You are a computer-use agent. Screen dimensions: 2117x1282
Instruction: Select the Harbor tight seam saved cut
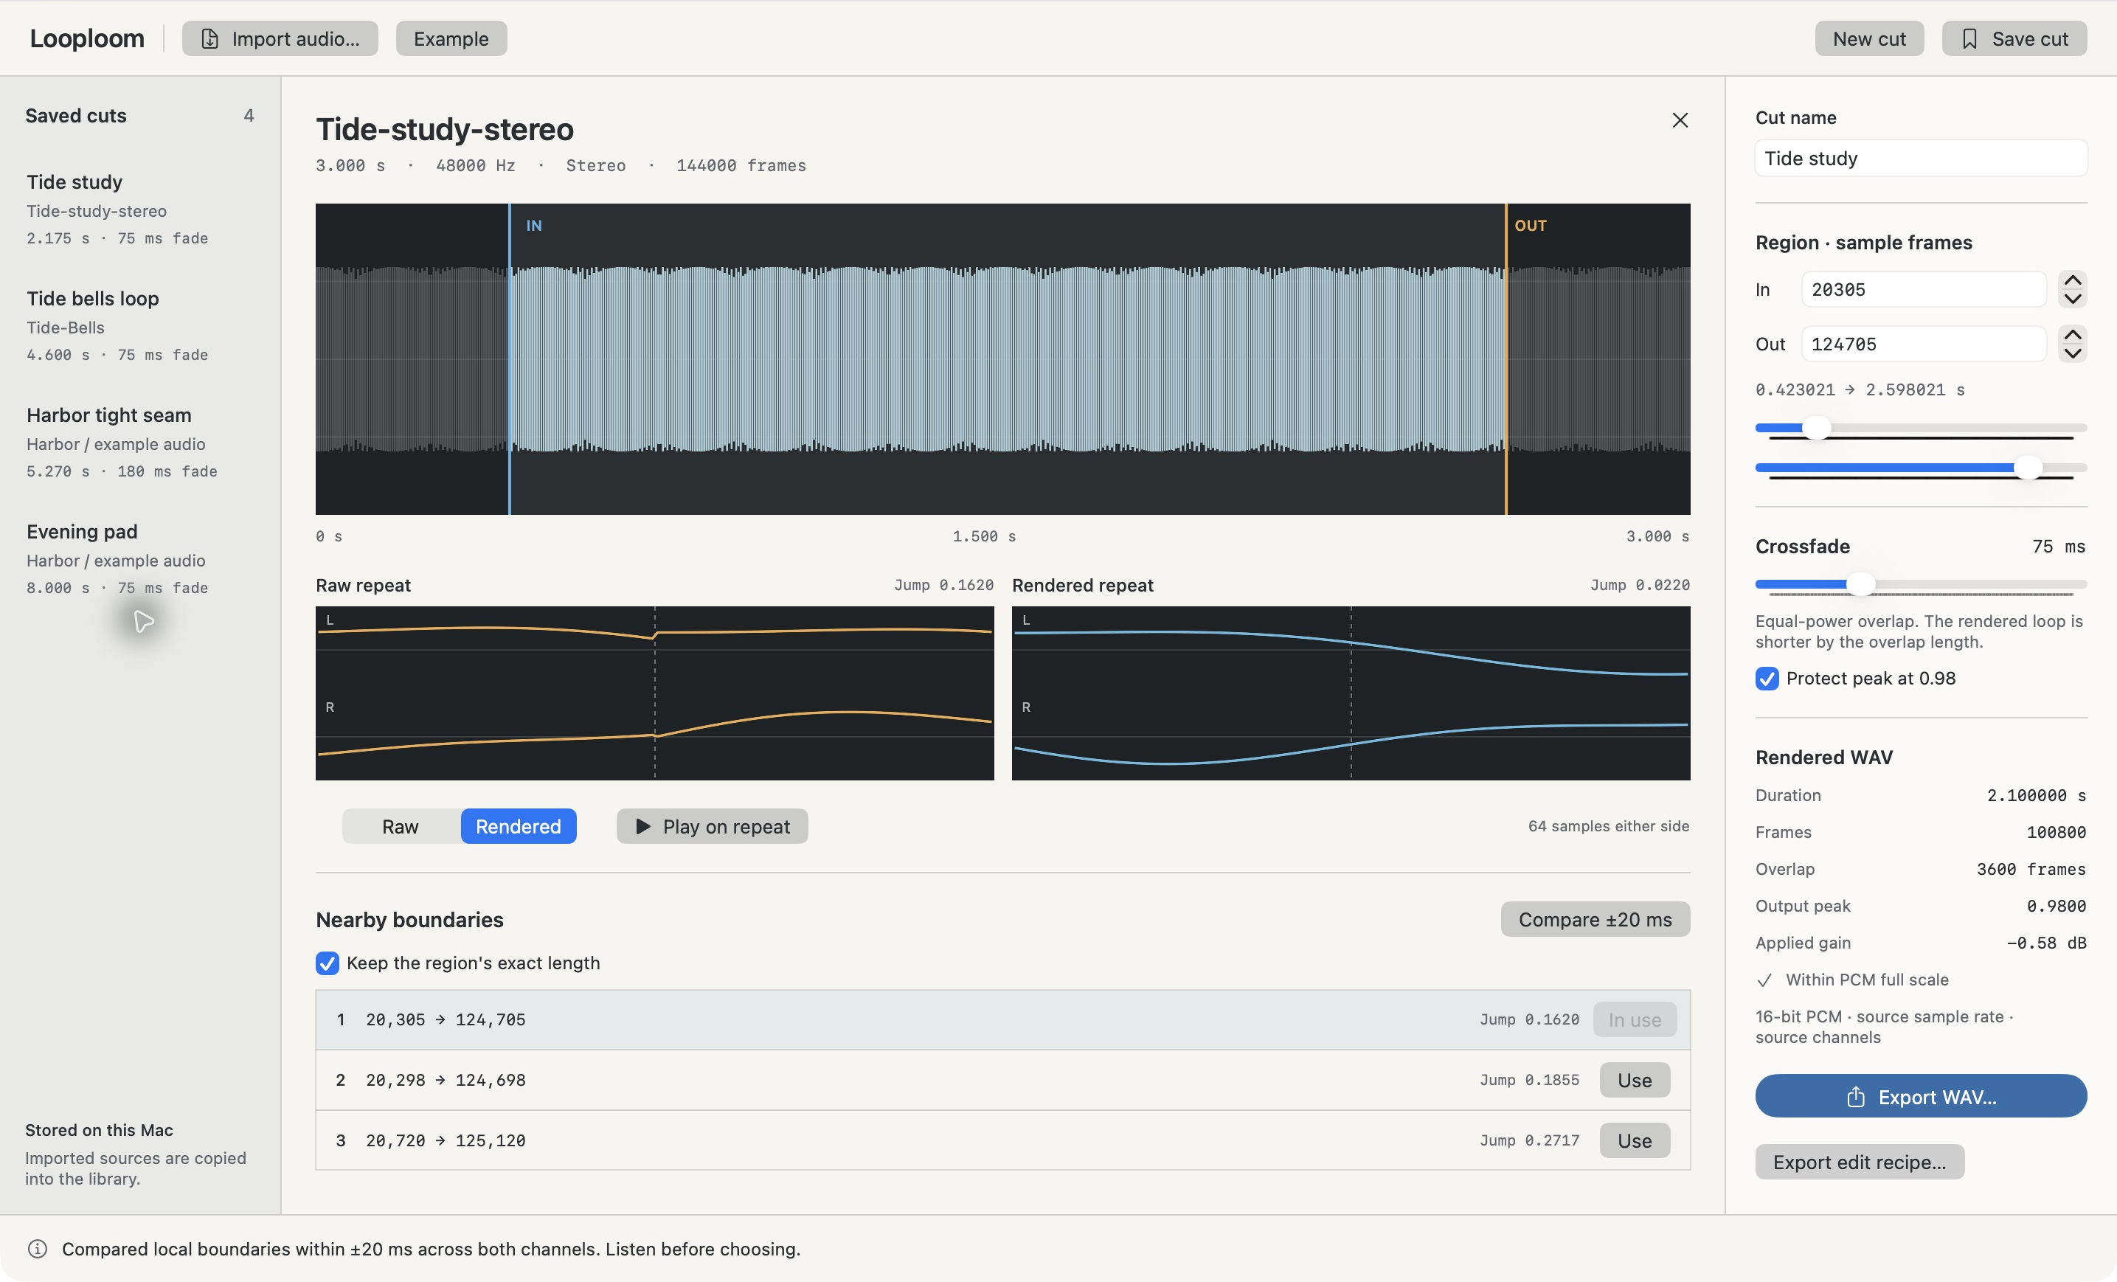(140, 443)
